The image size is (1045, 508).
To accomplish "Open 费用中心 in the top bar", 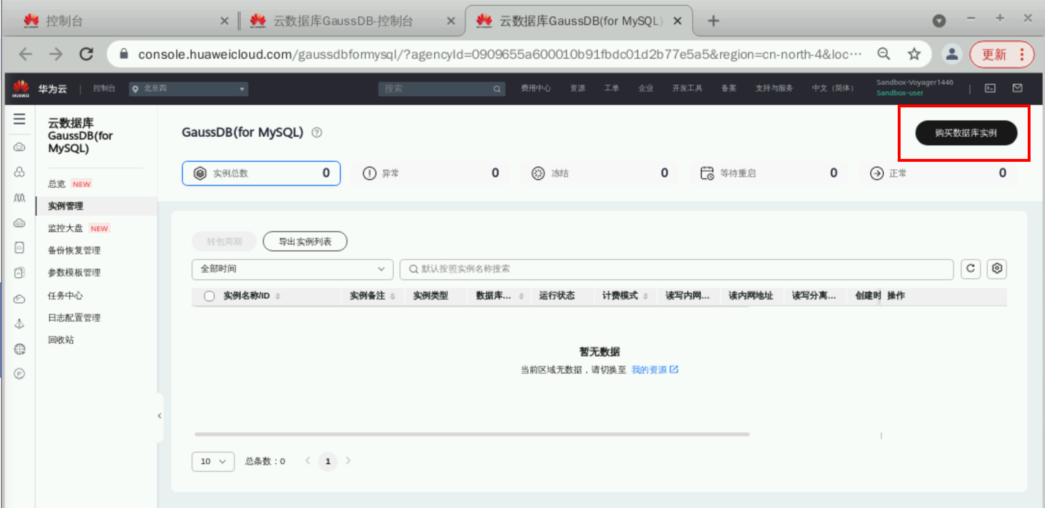I will pyautogui.click(x=536, y=88).
